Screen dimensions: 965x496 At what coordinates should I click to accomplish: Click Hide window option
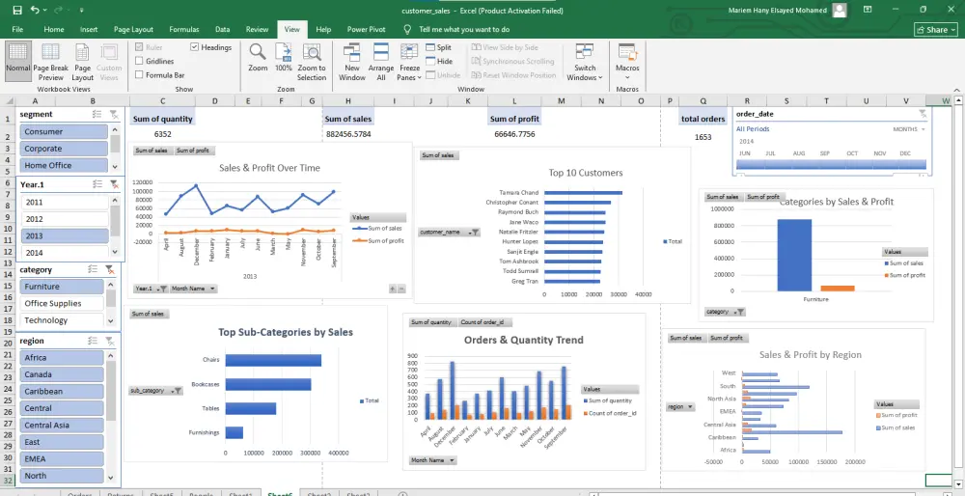[439, 61]
